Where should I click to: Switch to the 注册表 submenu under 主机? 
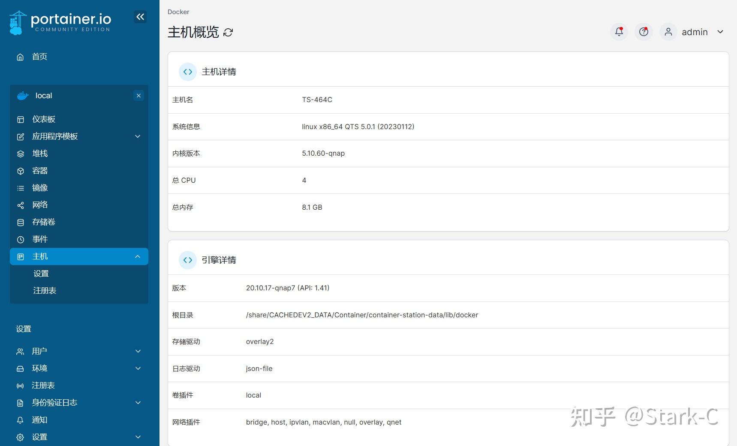(45, 290)
